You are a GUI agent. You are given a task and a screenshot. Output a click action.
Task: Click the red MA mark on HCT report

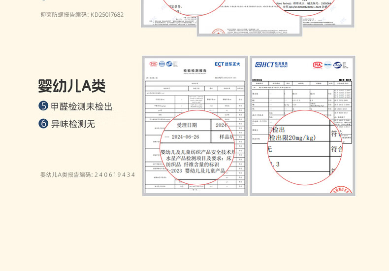(318, 65)
